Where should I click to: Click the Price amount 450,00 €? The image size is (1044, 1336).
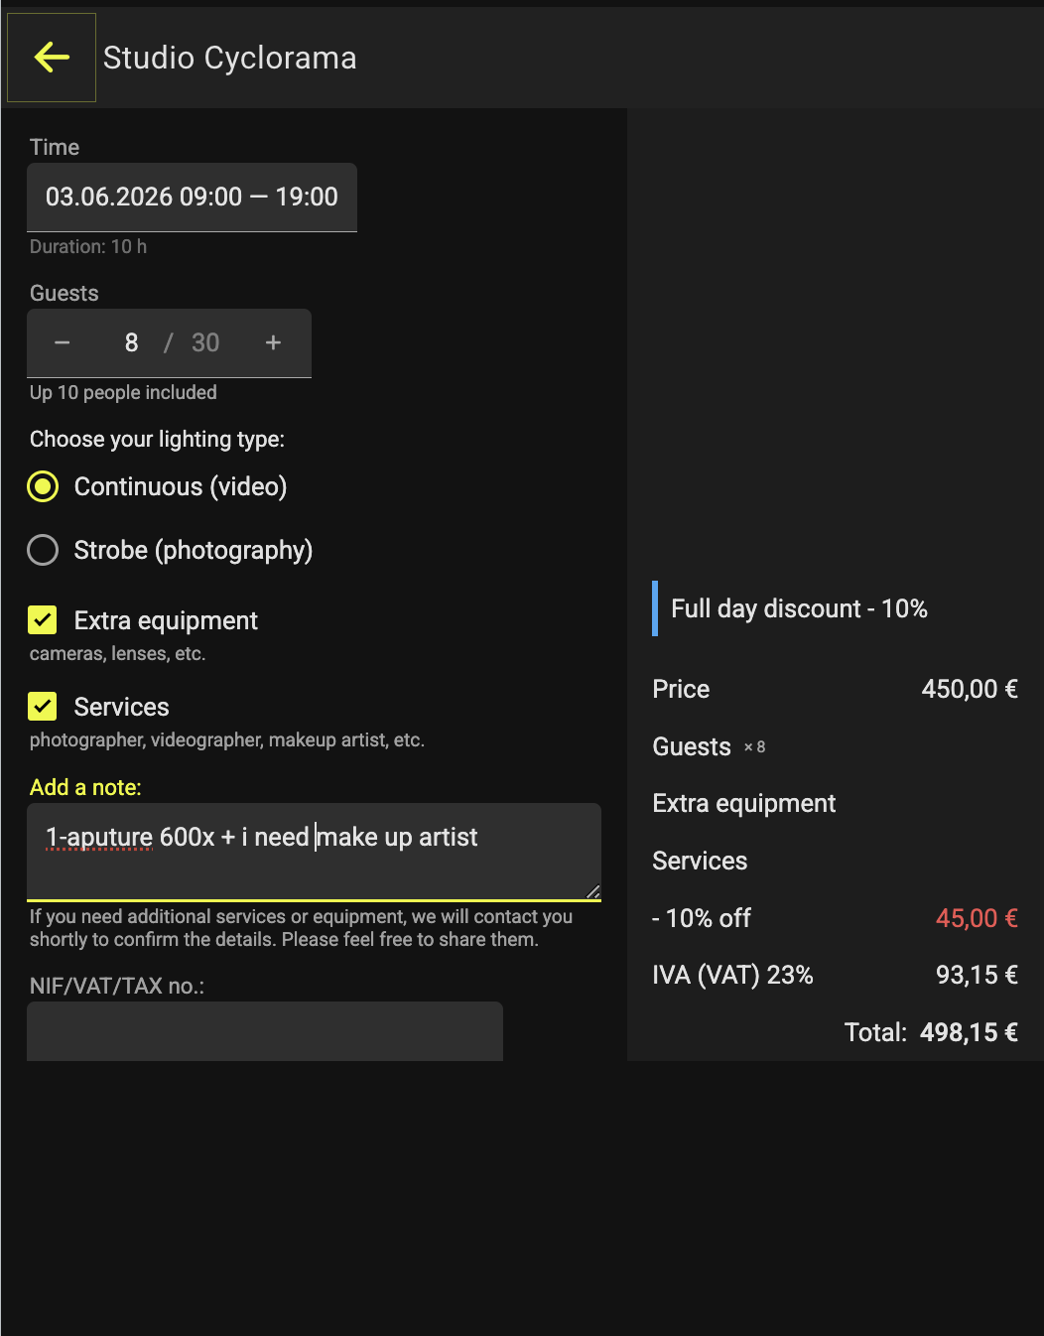[970, 689]
